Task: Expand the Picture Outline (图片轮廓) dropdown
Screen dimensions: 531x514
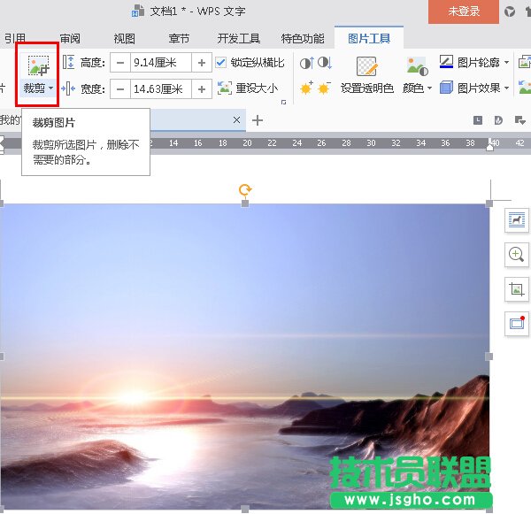Action: pos(506,63)
